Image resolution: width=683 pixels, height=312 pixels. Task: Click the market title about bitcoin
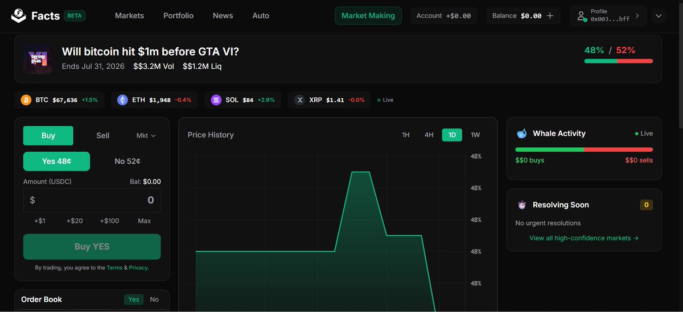click(150, 52)
